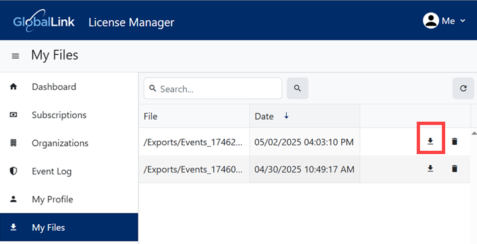Refresh the files list
Viewport: 477px width, 244px height.
463,89
